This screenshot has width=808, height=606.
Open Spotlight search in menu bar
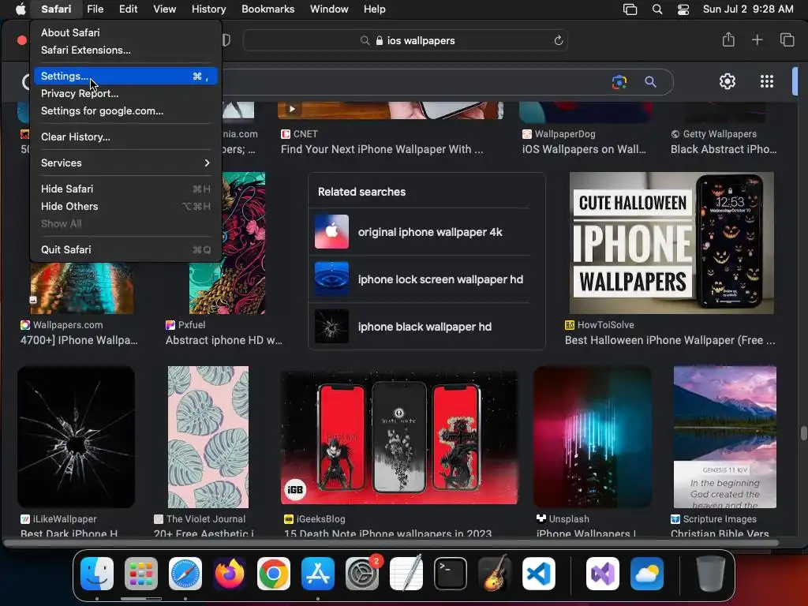pos(657,9)
